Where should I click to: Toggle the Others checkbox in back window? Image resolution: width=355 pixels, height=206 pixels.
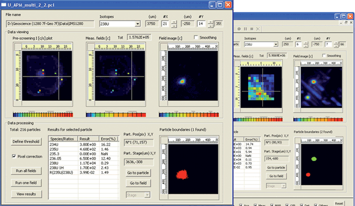316,205
